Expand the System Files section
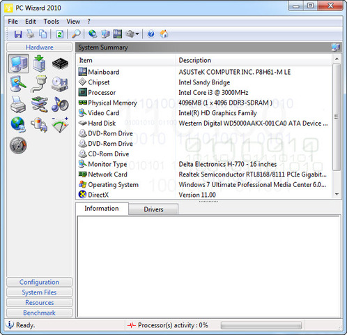The height and width of the screenshot is (335, 347). pyautogui.click(x=39, y=292)
